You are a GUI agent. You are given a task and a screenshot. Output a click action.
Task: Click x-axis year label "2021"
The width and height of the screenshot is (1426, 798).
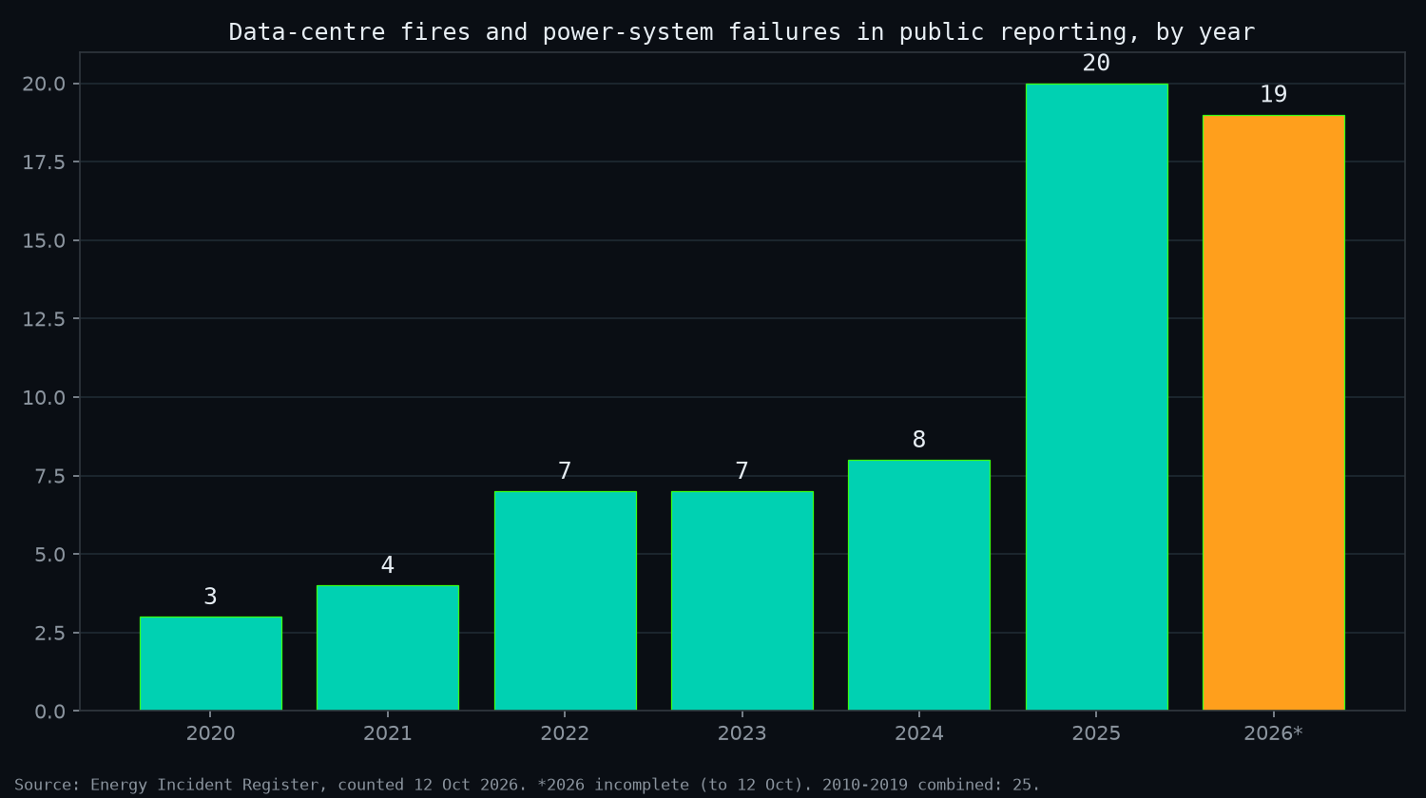[x=388, y=733]
